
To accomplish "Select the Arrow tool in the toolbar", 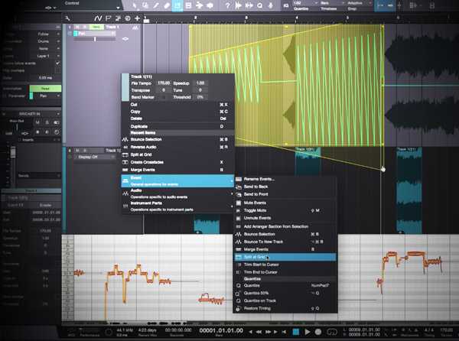I will [x=135, y=5].
